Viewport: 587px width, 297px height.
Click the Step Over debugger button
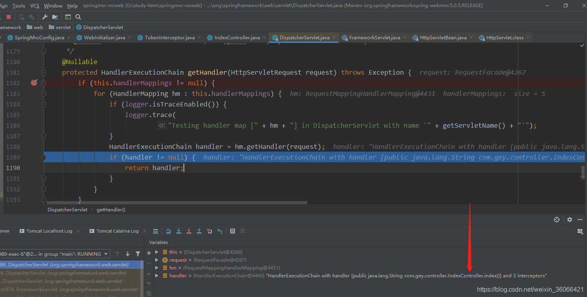coord(169,231)
